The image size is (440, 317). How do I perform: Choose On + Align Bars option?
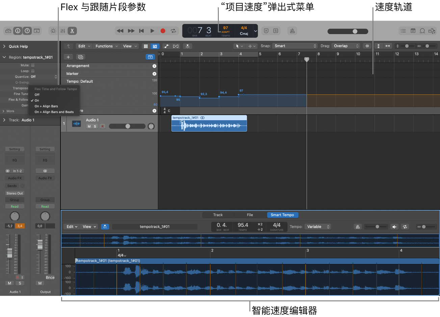pos(46,106)
